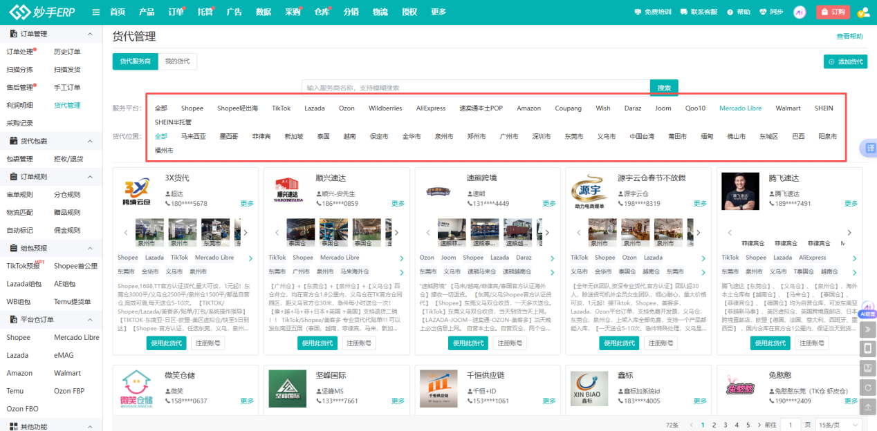Screen dimensions: 877x431
Task: Click next arrow in 3X货代 image carousel
Action: [x=246, y=233]
